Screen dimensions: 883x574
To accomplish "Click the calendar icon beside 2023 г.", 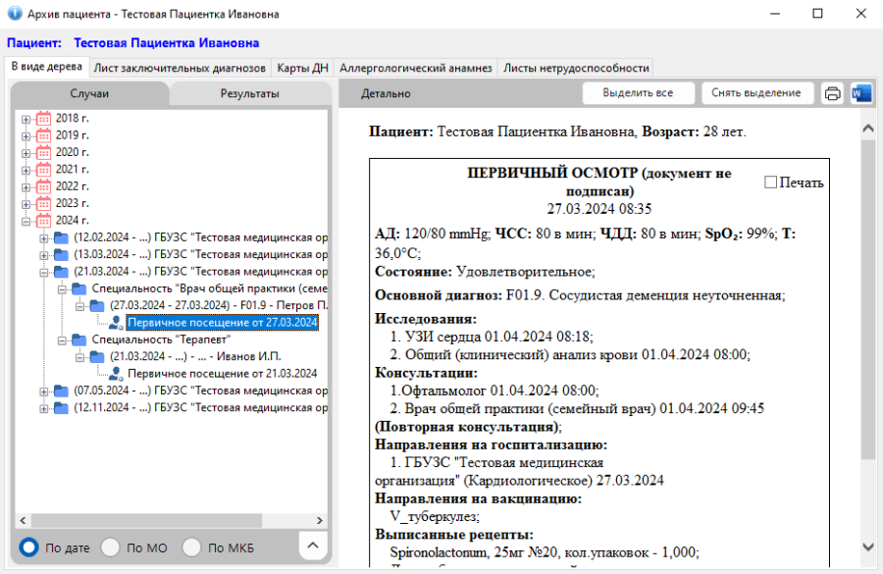I will click(43, 203).
